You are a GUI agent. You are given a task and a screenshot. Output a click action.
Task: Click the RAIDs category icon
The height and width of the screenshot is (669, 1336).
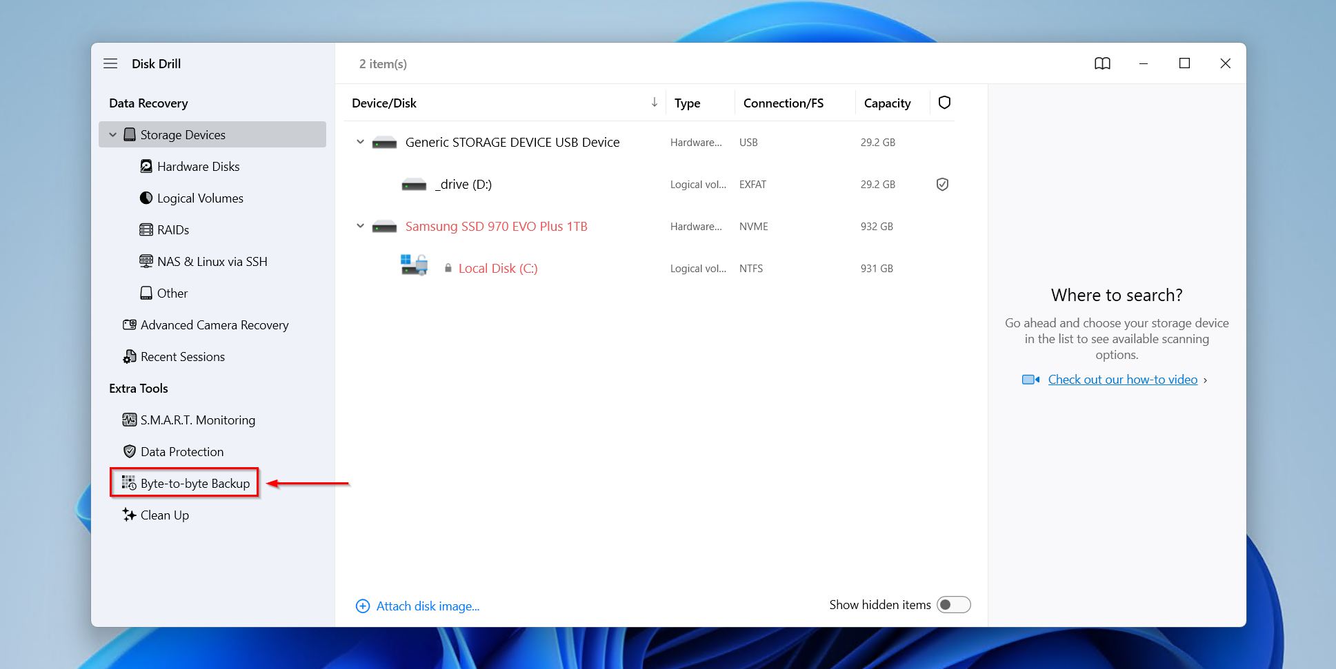(146, 229)
